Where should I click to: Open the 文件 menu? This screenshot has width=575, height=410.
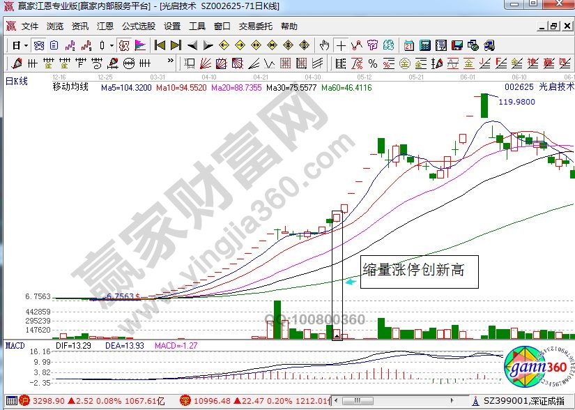point(30,26)
